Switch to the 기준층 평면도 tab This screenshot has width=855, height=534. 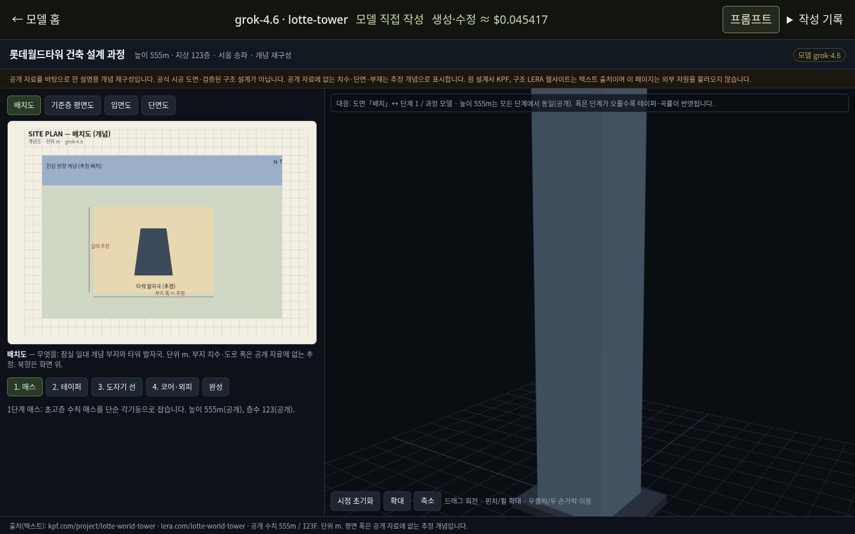72,105
